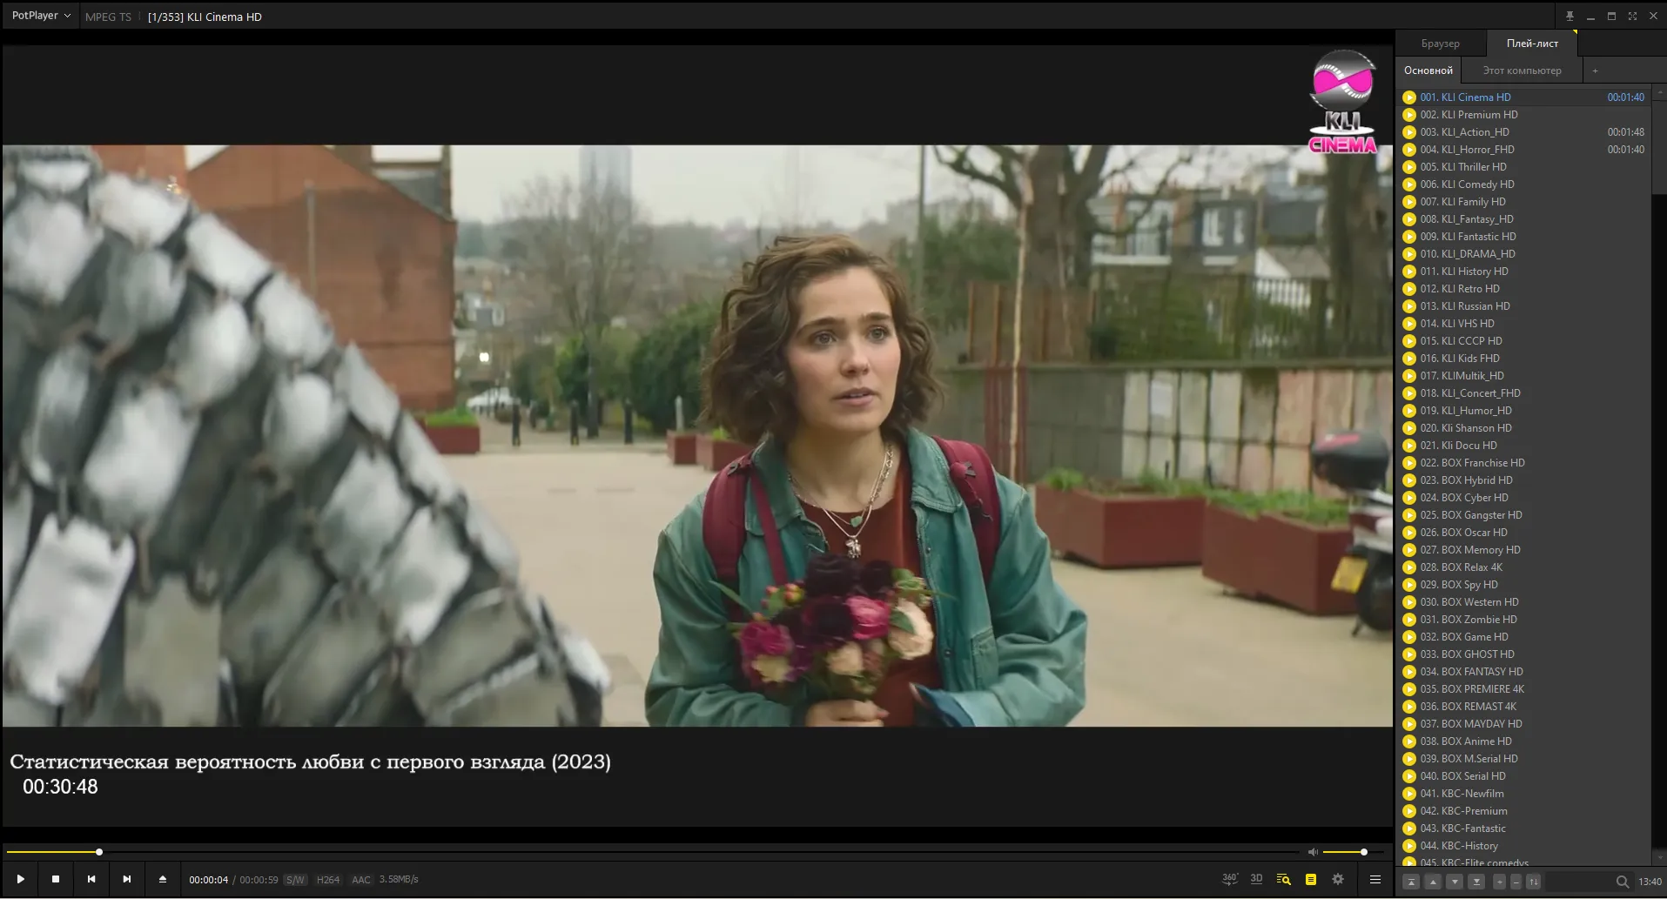The image size is (1667, 899).
Task: Toggle the yellow playlist panel button
Action: [x=1311, y=879]
